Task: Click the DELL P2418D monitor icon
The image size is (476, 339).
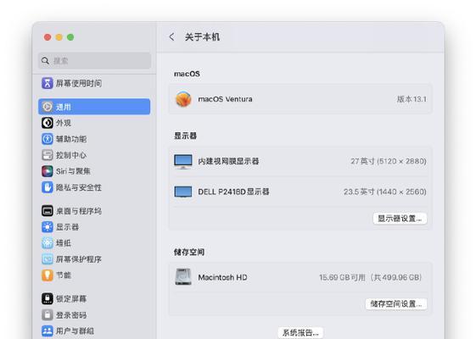Action: click(183, 192)
